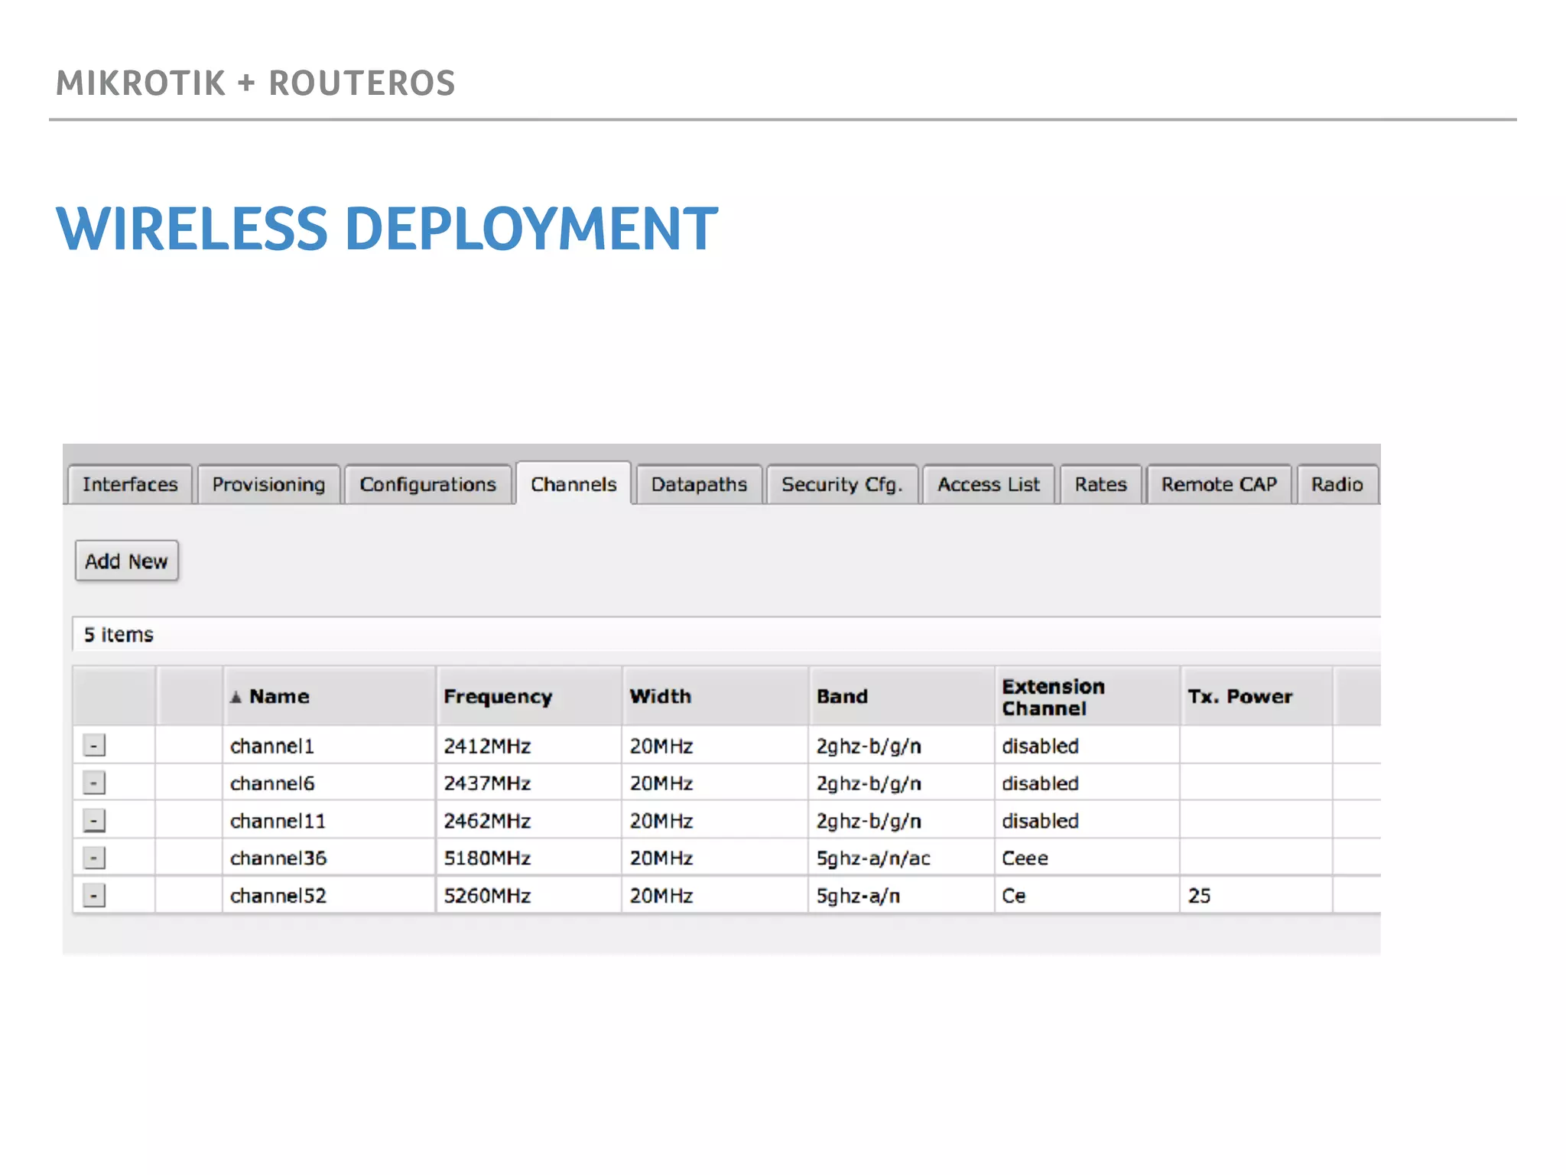1566x1175 pixels.
Task: Click the Tx. Power value 25
Action: pyautogui.click(x=1199, y=896)
